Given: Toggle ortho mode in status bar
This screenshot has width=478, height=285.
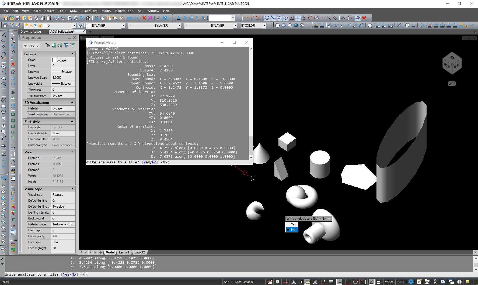Looking at the screenshot, I should pyautogui.click(x=347, y=282).
